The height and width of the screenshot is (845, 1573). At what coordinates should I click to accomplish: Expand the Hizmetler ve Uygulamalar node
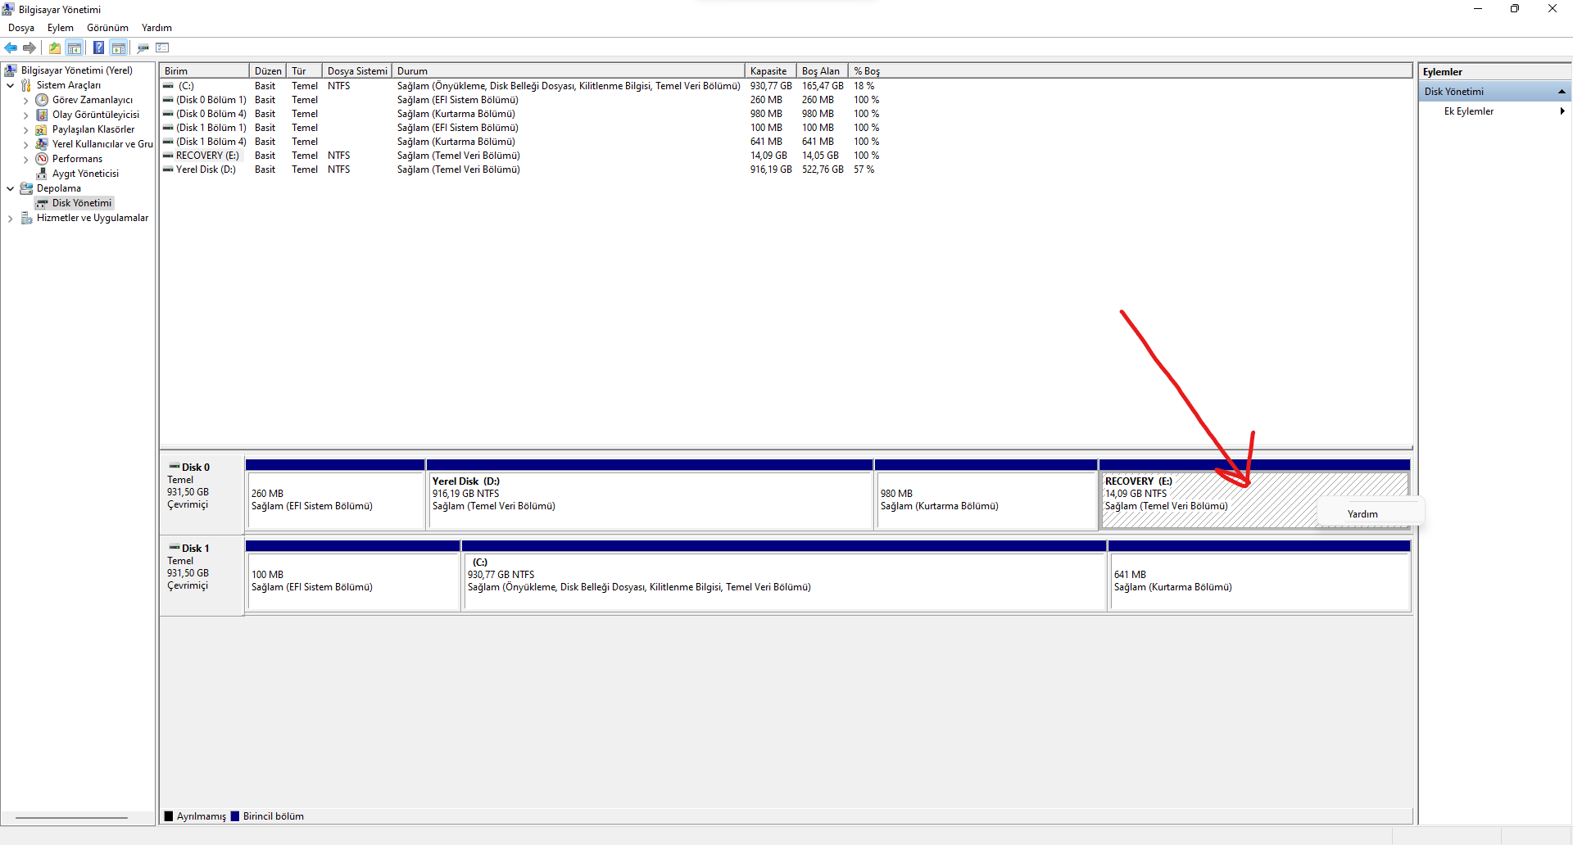coord(10,219)
